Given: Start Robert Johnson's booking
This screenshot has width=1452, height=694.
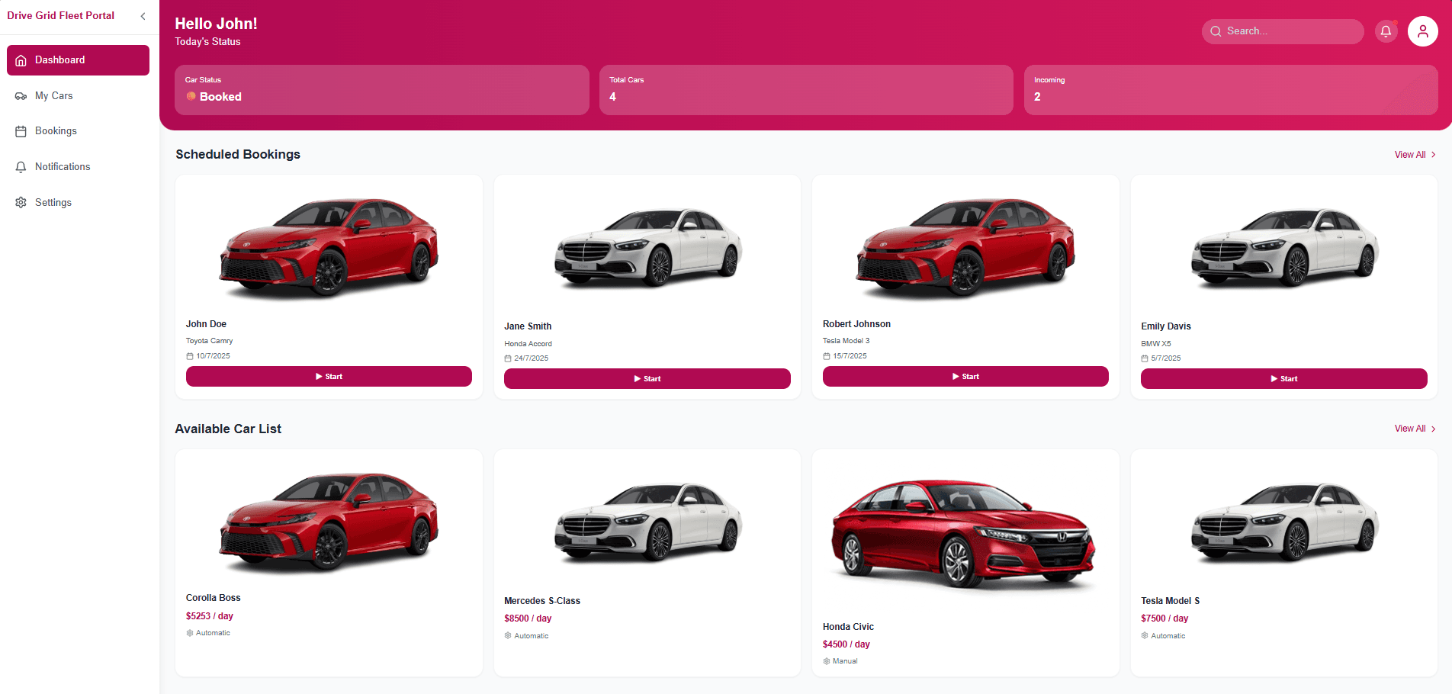Looking at the screenshot, I should 965,377.
